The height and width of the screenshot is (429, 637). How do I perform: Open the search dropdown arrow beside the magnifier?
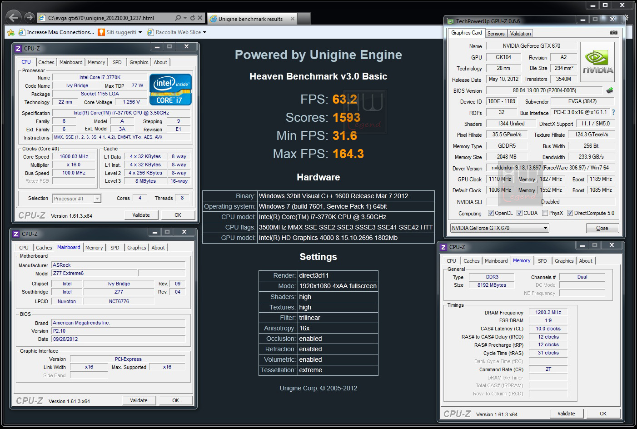[x=185, y=18]
